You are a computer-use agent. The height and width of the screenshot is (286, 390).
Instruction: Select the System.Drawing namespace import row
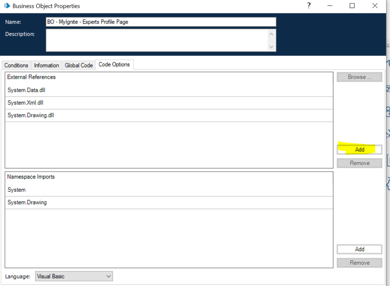[x=169, y=202]
